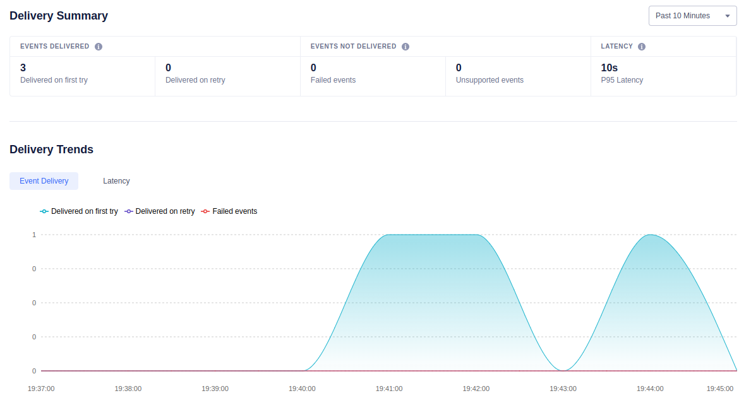The width and height of the screenshot is (751, 410).
Task: Open the Events Delivered info tooltip
Action: 99,45
